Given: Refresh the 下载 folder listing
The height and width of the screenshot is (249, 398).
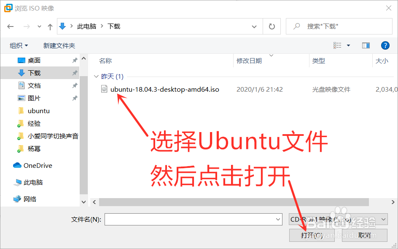Looking at the screenshot, I should pyautogui.click(x=272, y=26).
